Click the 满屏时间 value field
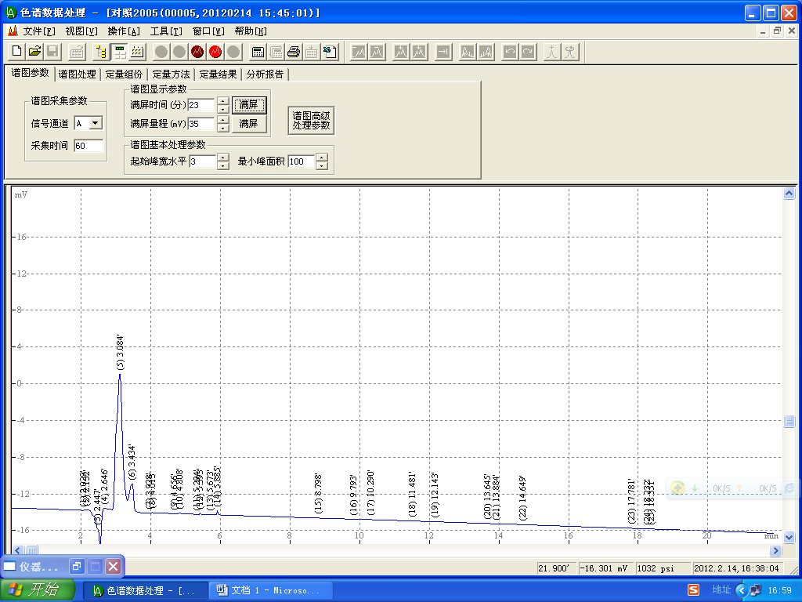Image resolution: width=802 pixels, height=602 pixels. click(x=201, y=105)
